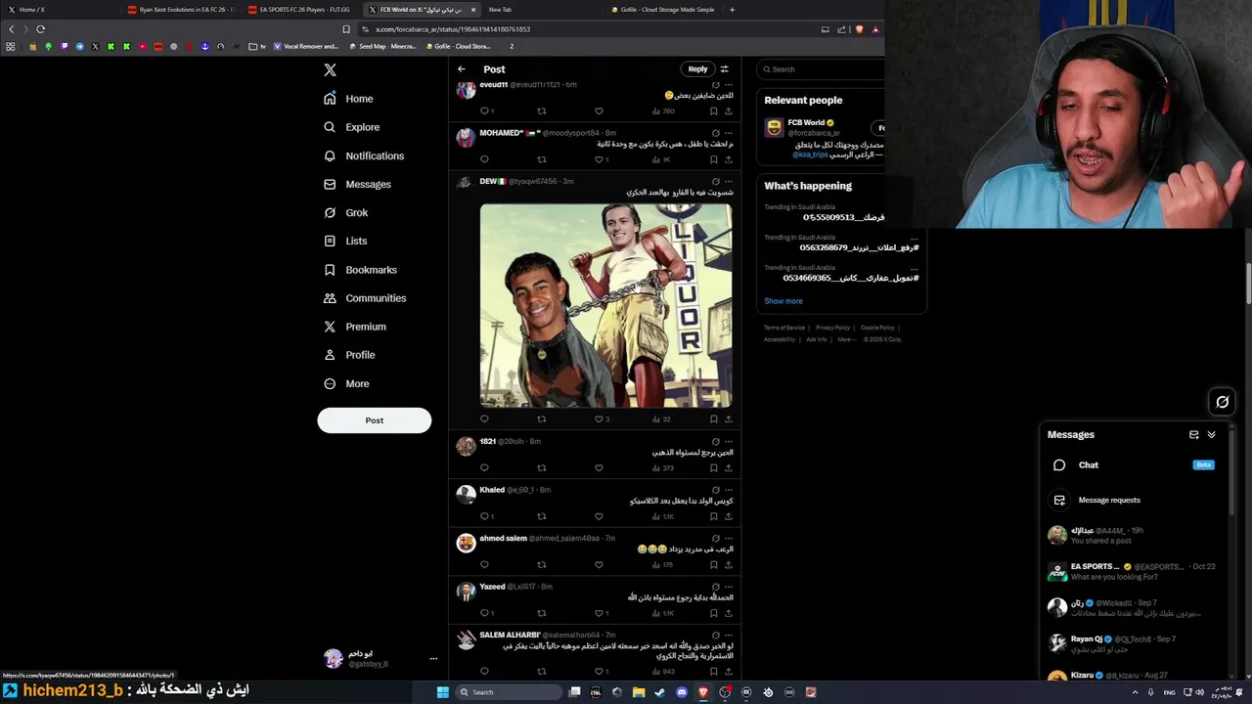
Task: Like the 1821 reply
Action: [x=599, y=467]
